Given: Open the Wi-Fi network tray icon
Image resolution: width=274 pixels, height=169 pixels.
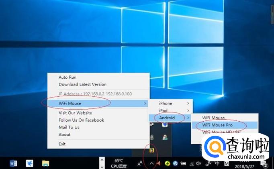Looking at the screenshot, I should tap(192, 164).
